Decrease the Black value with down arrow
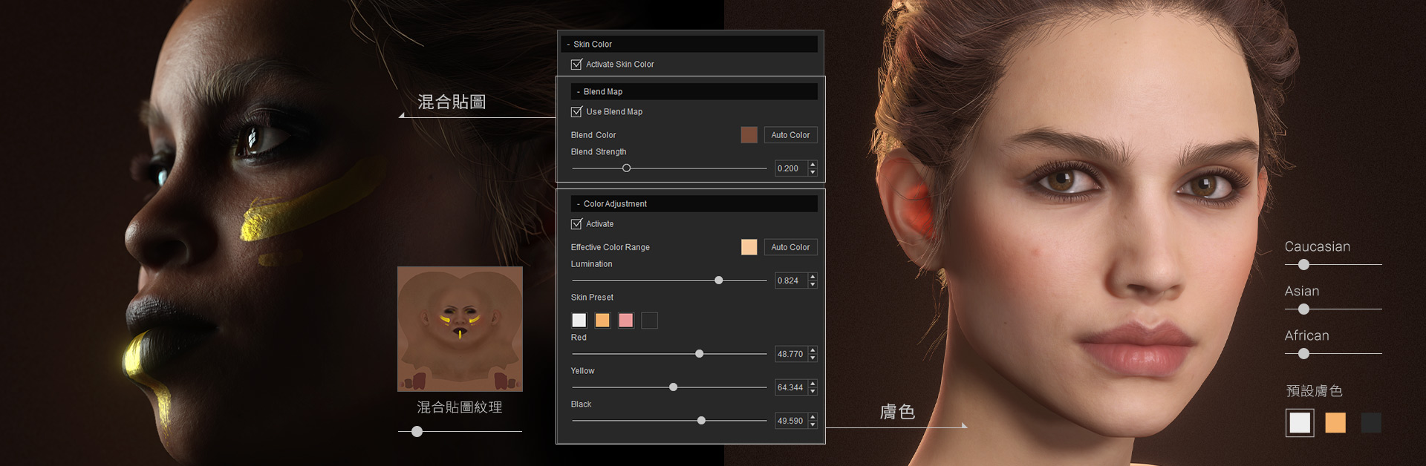The height and width of the screenshot is (466, 1426). (x=813, y=424)
